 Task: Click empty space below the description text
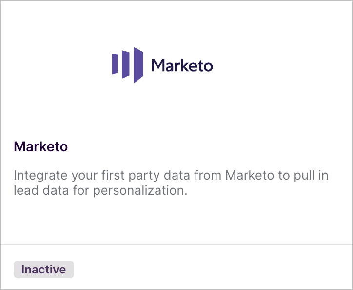click(x=176, y=220)
